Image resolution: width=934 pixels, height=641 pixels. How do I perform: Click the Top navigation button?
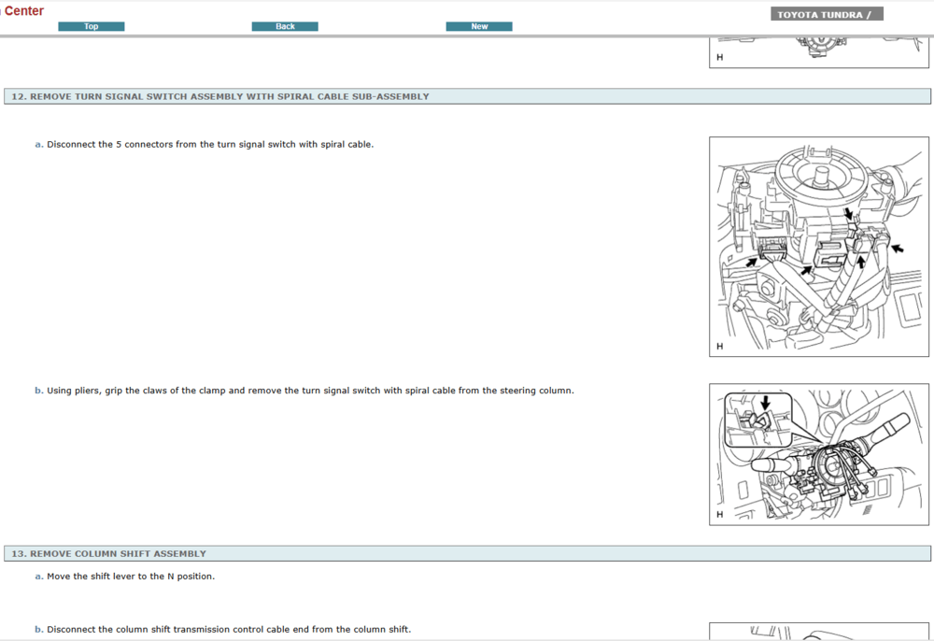[91, 25]
